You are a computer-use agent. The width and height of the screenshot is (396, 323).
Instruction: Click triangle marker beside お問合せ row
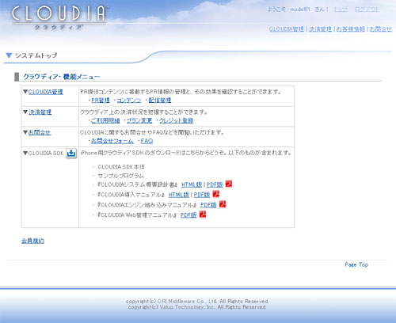[25, 132]
